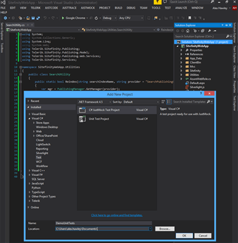Start debugging with the green play arrow
The width and height of the screenshot is (238, 243).
[x=63, y=18]
